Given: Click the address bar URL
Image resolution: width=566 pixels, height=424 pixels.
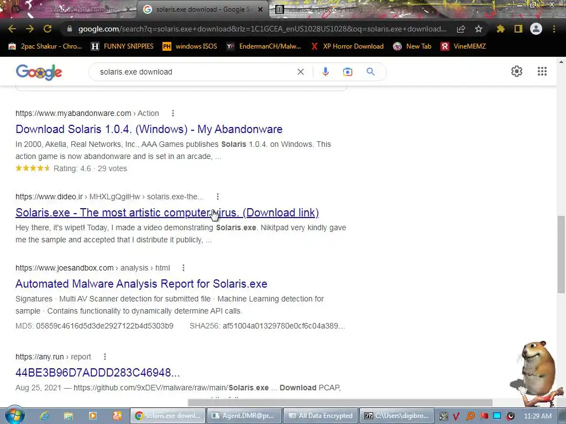Looking at the screenshot, I should pyautogui.click(x=263, y=29).
